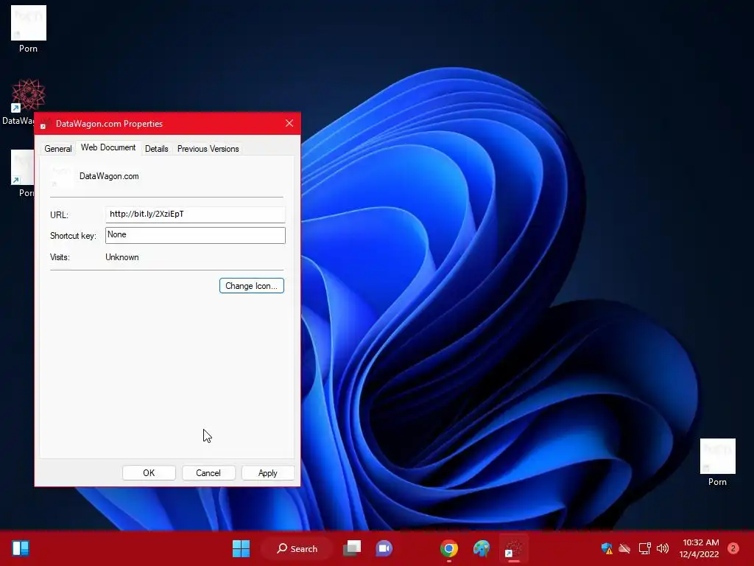The width and height of the screenshot is (754, 566).
Task: Open the Windows Security tray icon
Action: (607, 548)
